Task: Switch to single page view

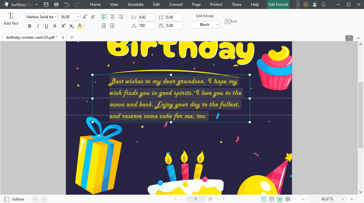Action: [x=264, y=199]
